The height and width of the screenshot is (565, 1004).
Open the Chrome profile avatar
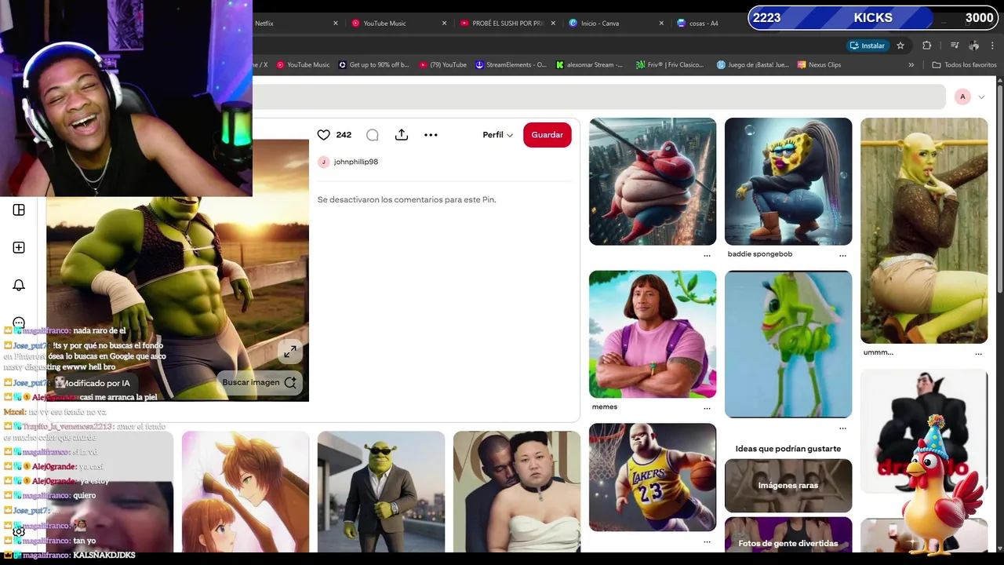pyautogui.click(x=973, y=46)
